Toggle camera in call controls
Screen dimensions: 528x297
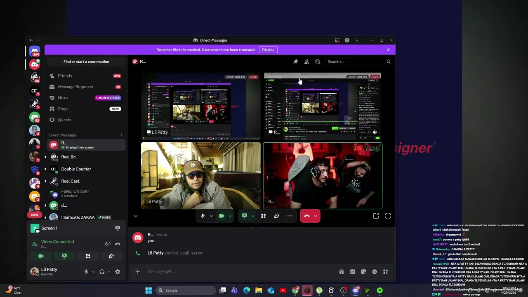222,216
